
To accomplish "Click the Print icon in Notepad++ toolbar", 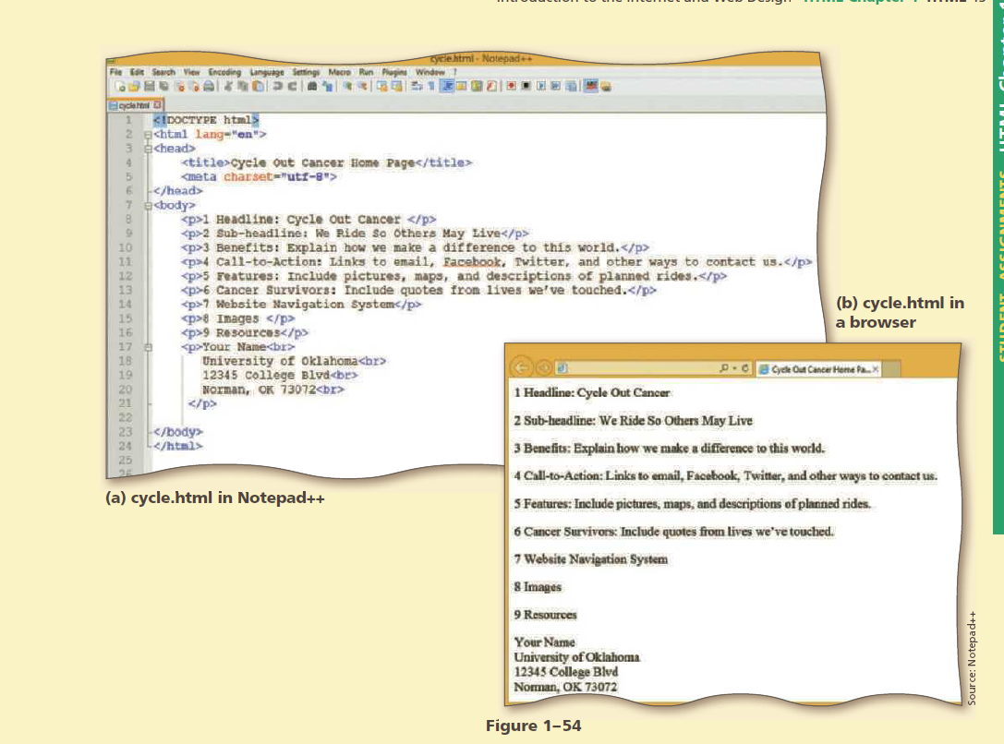I will click(209, 86).
